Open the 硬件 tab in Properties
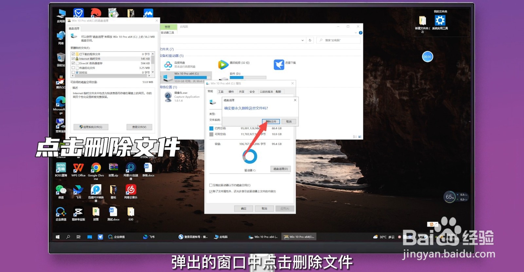 [x=231, y=92]
